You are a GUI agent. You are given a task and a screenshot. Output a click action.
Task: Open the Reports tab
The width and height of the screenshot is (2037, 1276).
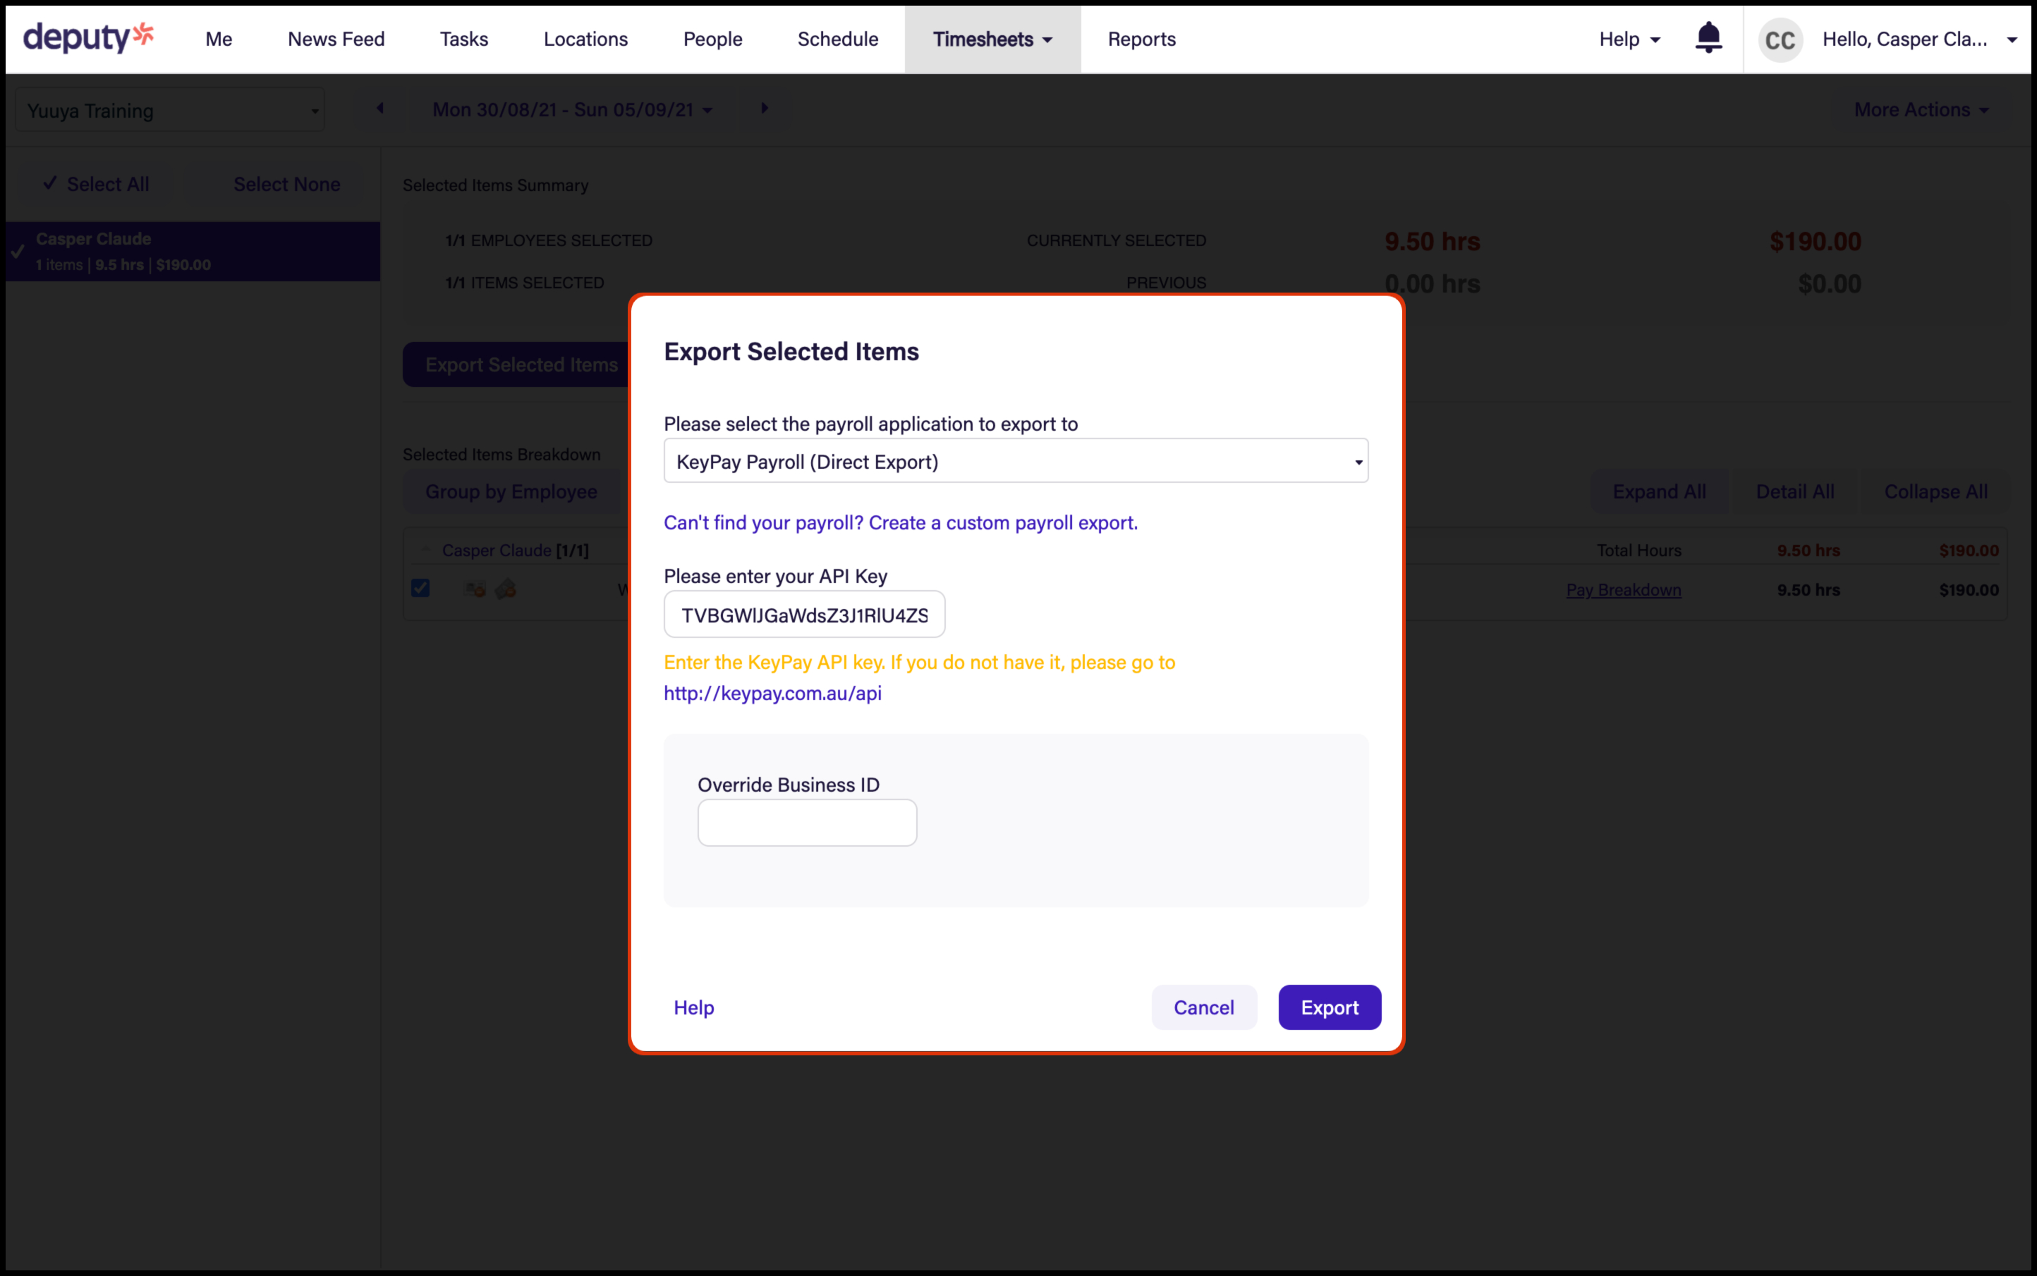(x=1141, y=39)
